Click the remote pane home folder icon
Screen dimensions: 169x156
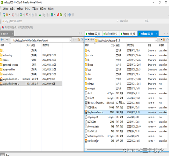164,40
